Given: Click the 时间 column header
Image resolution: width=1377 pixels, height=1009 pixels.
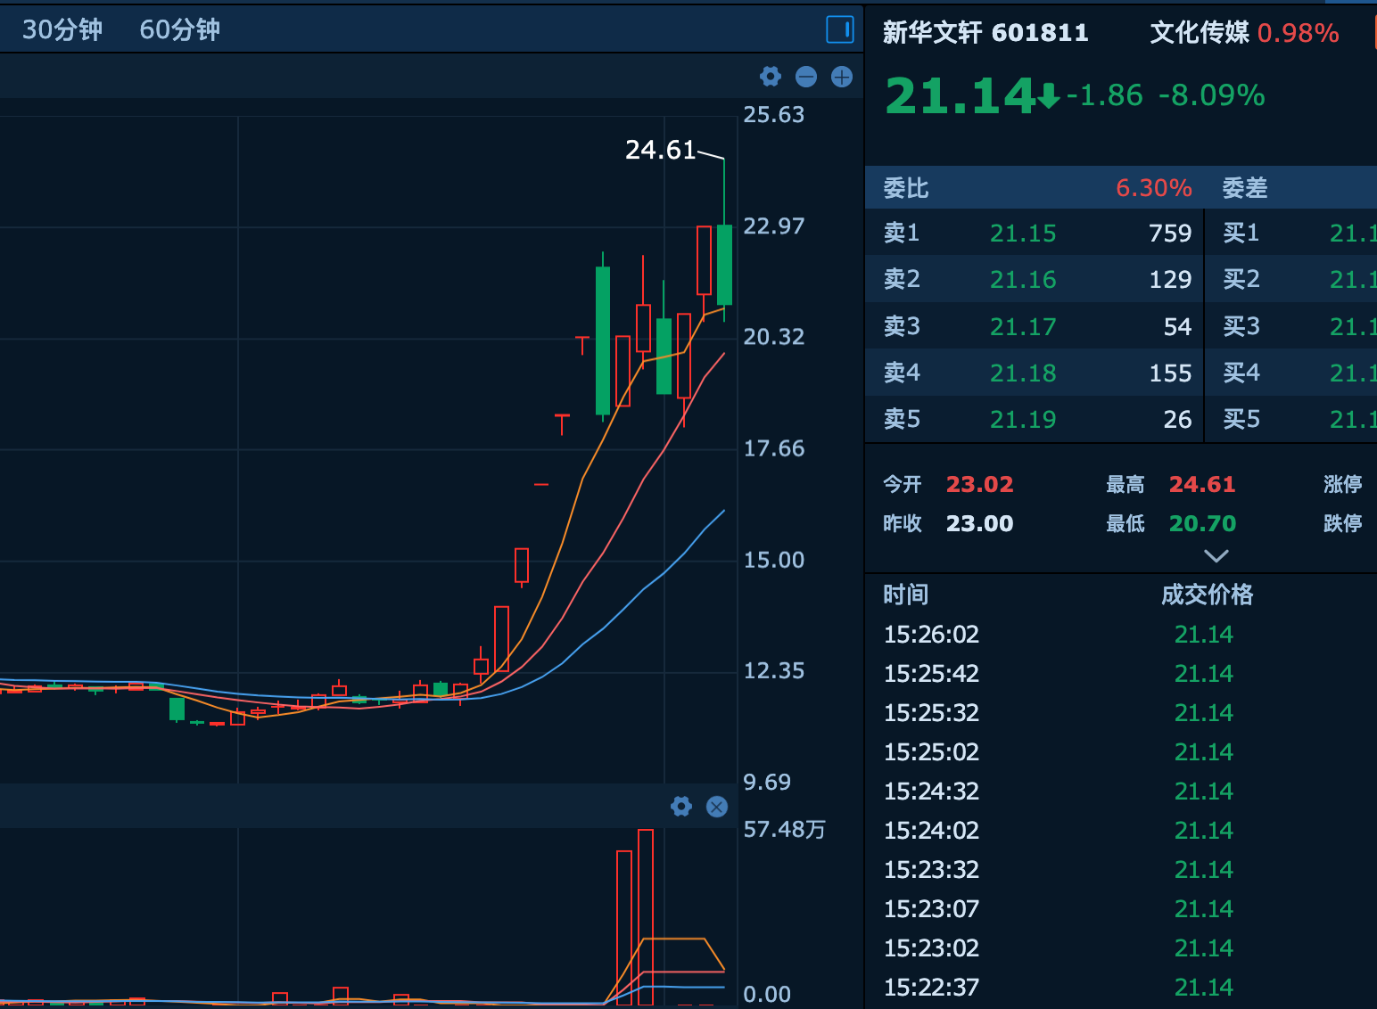Looking at the screenshot, I should pos(906,595).
